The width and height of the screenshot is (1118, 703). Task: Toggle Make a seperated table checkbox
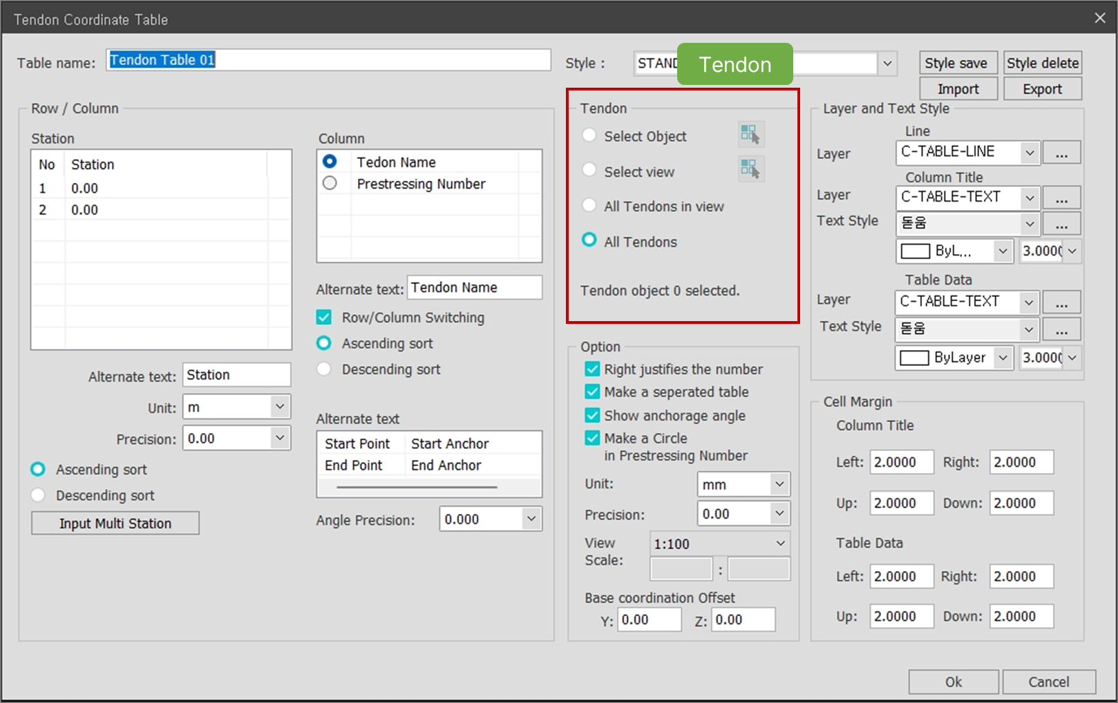(x=592, y=392)
